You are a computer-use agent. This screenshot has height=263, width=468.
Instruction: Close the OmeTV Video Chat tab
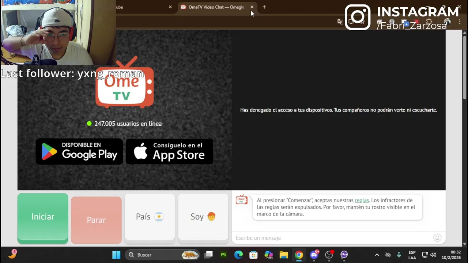click(252, 7)
